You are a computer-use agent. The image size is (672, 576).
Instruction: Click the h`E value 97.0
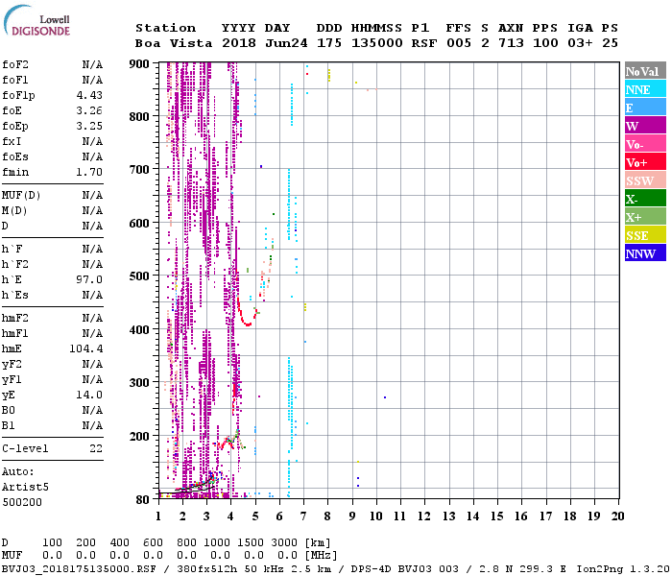(x=89, y=279)
